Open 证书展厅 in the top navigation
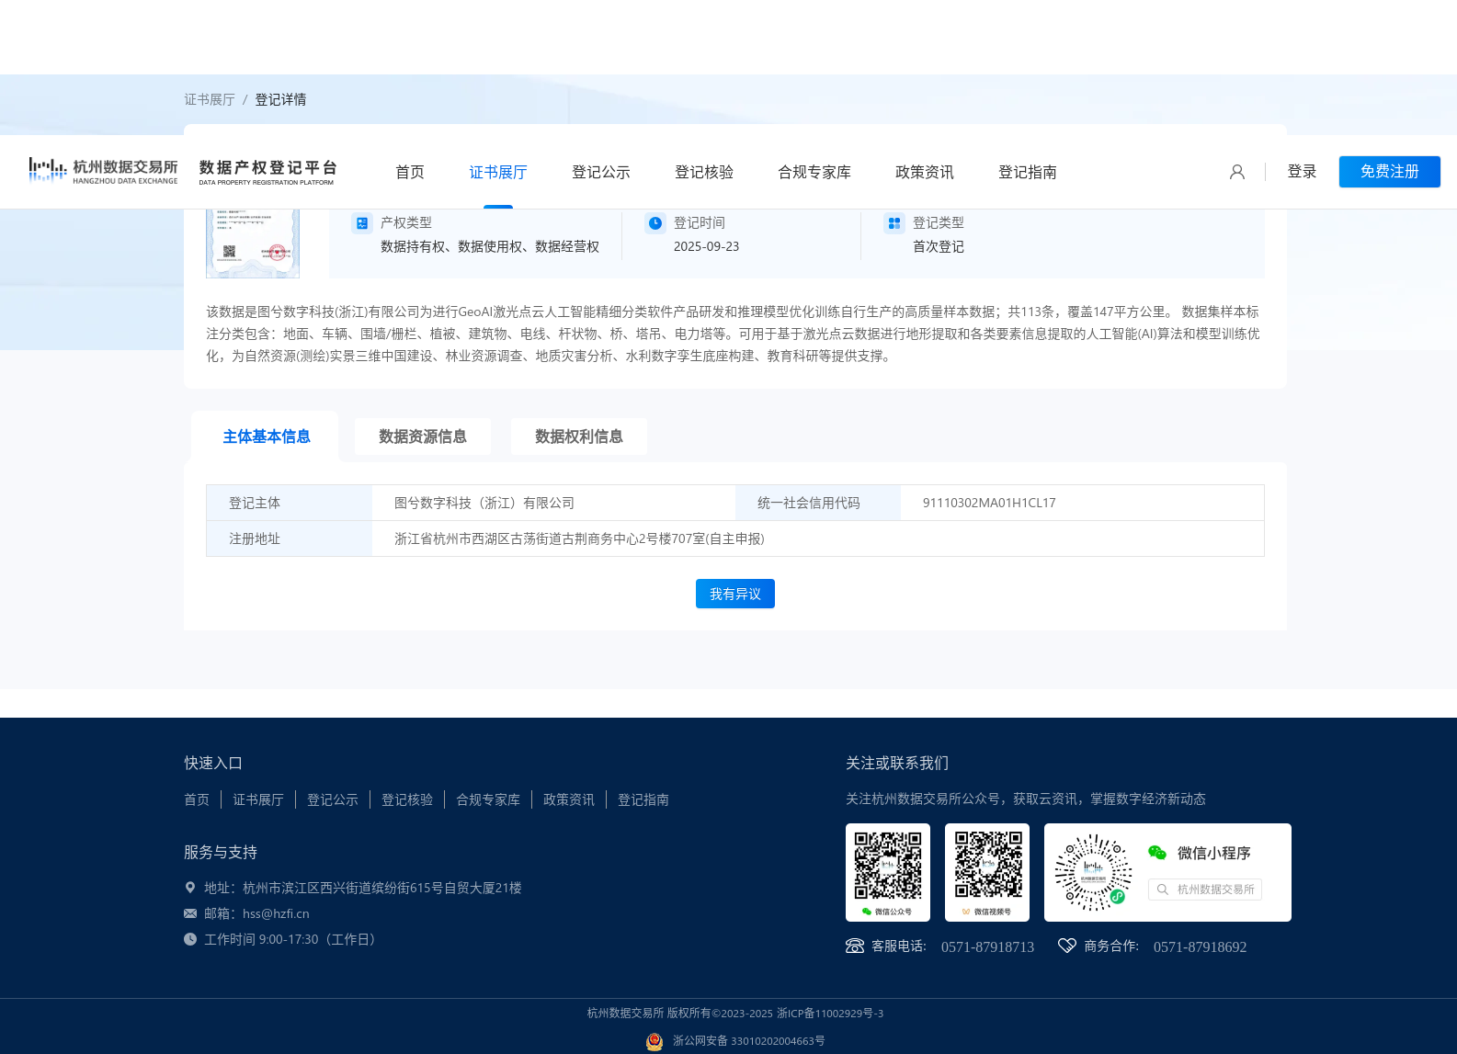Screen dimensions: 1457x1054 [x=498, y=172]
